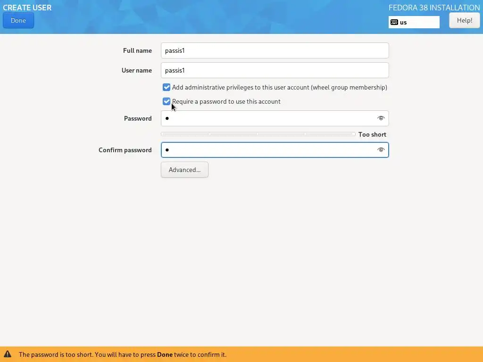Viewport: 483px width, 362px height.
Task: Uncheck Require a password checkbox
Action: point(167,101)
